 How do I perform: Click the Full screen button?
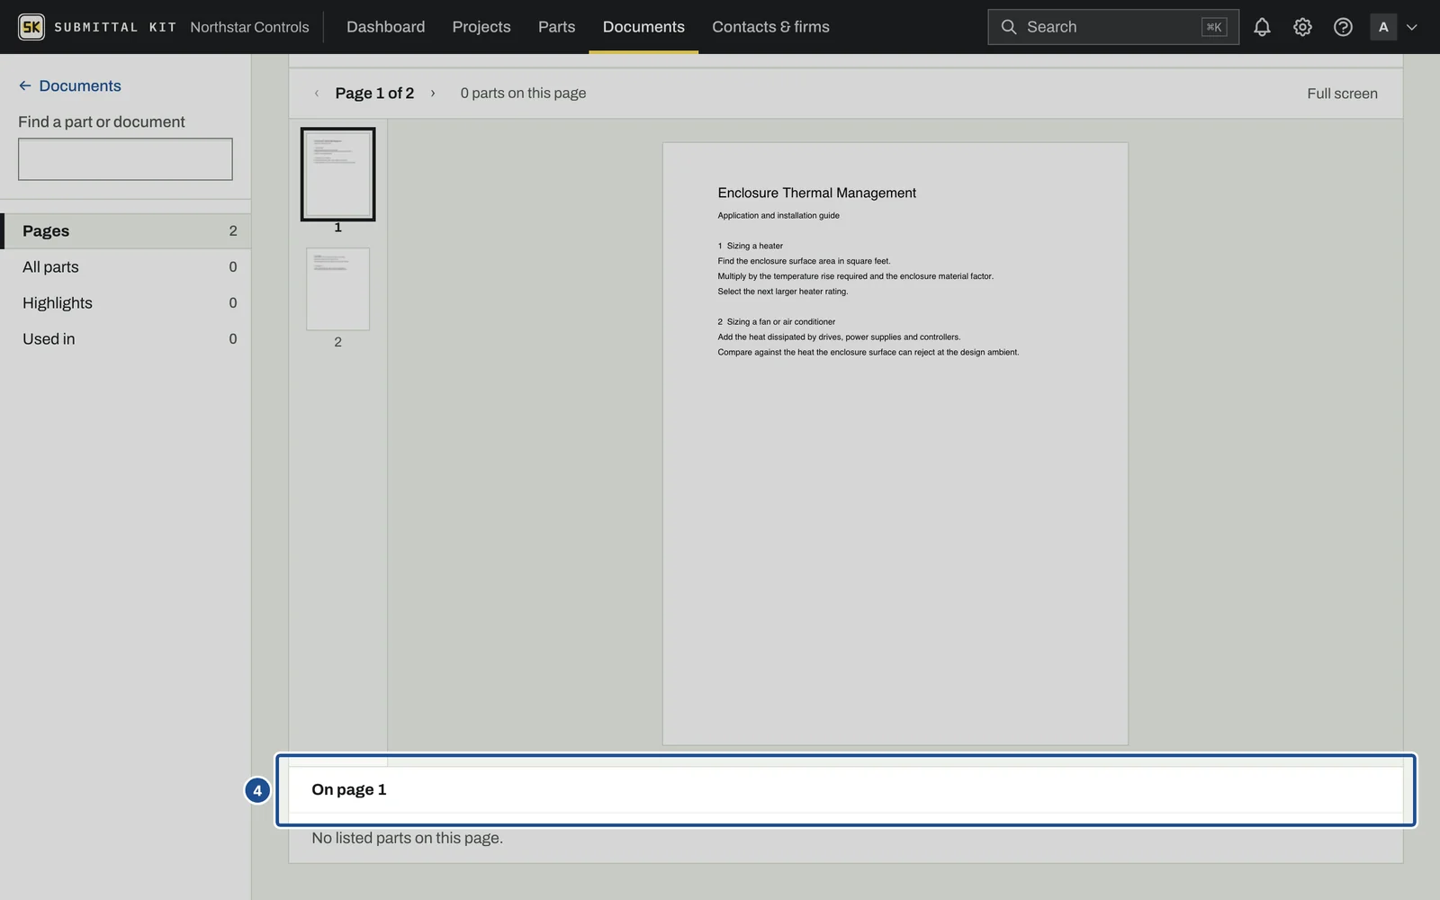(1342, 94)
